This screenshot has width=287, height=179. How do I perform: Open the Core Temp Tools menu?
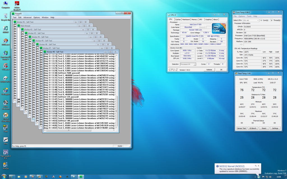[249, 16]
